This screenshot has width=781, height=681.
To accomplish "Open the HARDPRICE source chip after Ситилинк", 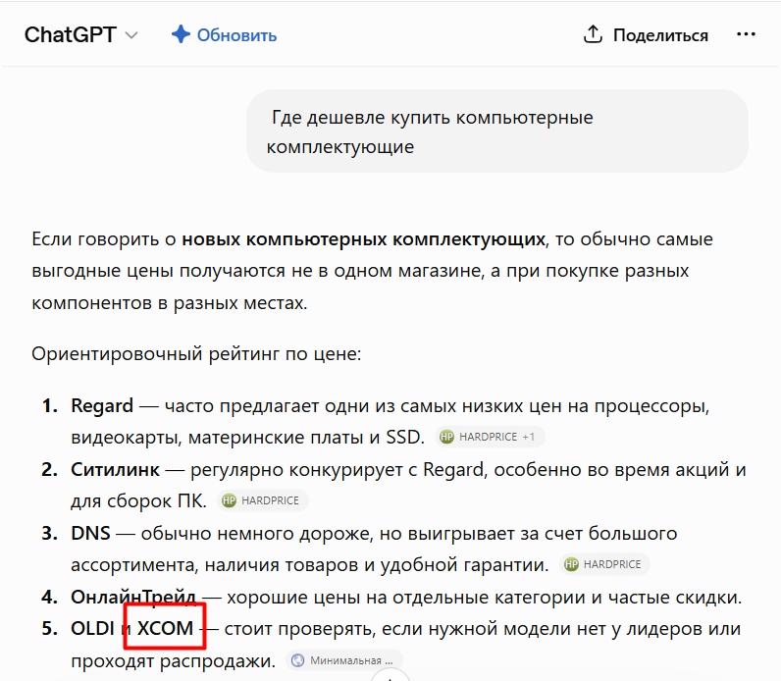I will point(263,500).
